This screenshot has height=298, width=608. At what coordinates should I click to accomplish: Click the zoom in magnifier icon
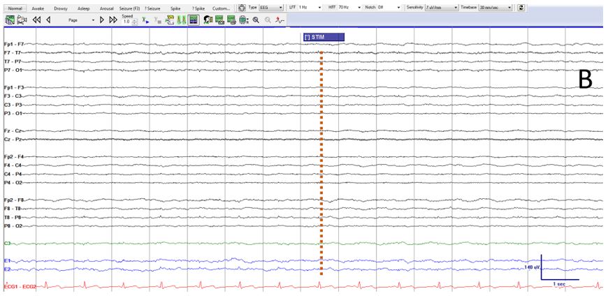click(256, 20)
